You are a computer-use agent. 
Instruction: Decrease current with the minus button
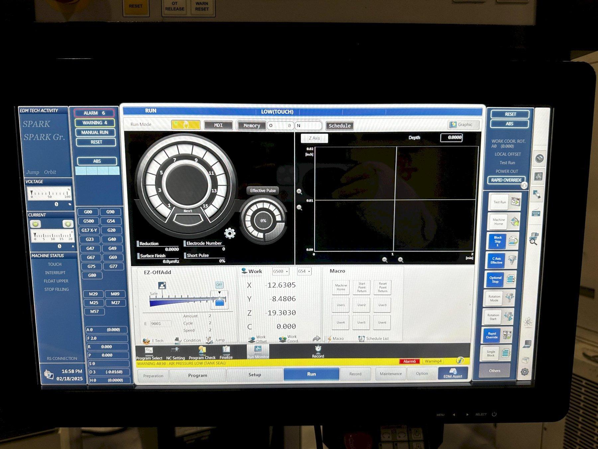pyautogui.click(x=36, y=224)
